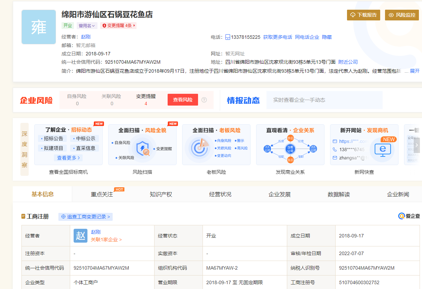This screenshot has height=289, width=422.
Task: Click the 爱企查 logo icon
Action: point(401,216)
